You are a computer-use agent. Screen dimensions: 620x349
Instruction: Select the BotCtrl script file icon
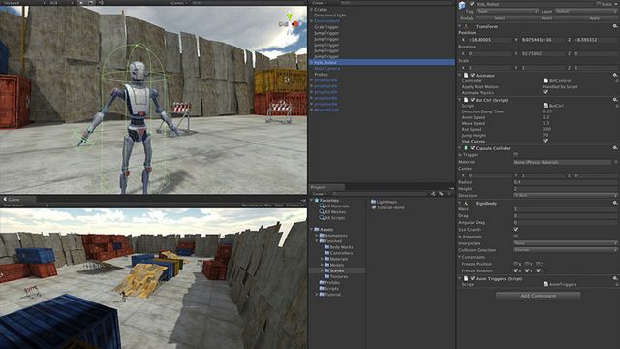click(546, 106)
